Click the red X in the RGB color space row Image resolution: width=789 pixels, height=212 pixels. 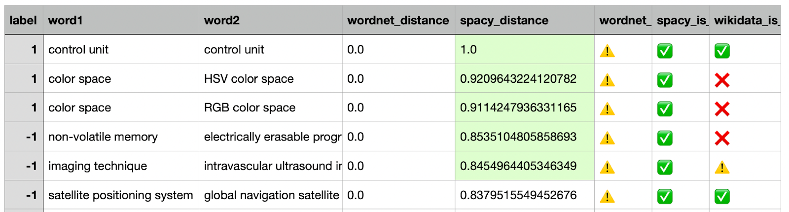tap(722, 109)
